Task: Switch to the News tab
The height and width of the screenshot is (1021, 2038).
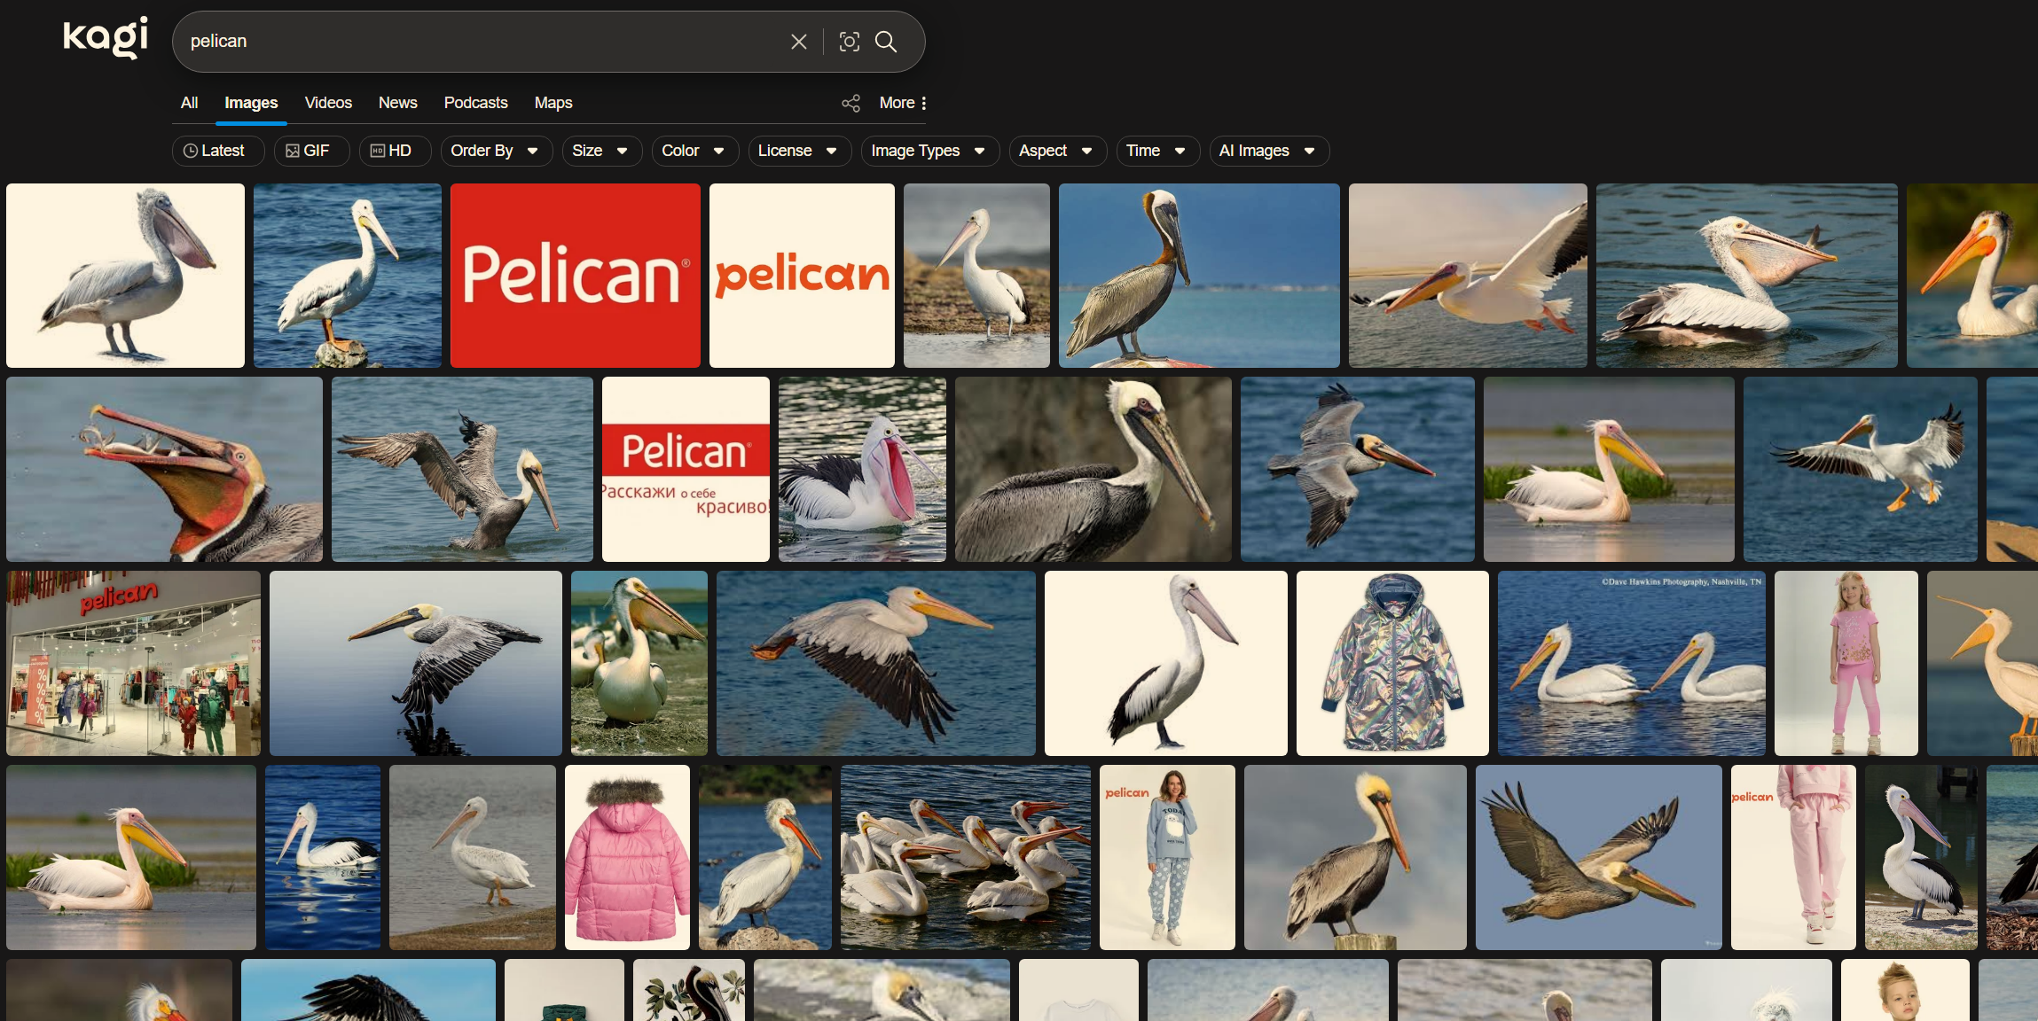Action: pyautogui.click(x=397, y=103)
